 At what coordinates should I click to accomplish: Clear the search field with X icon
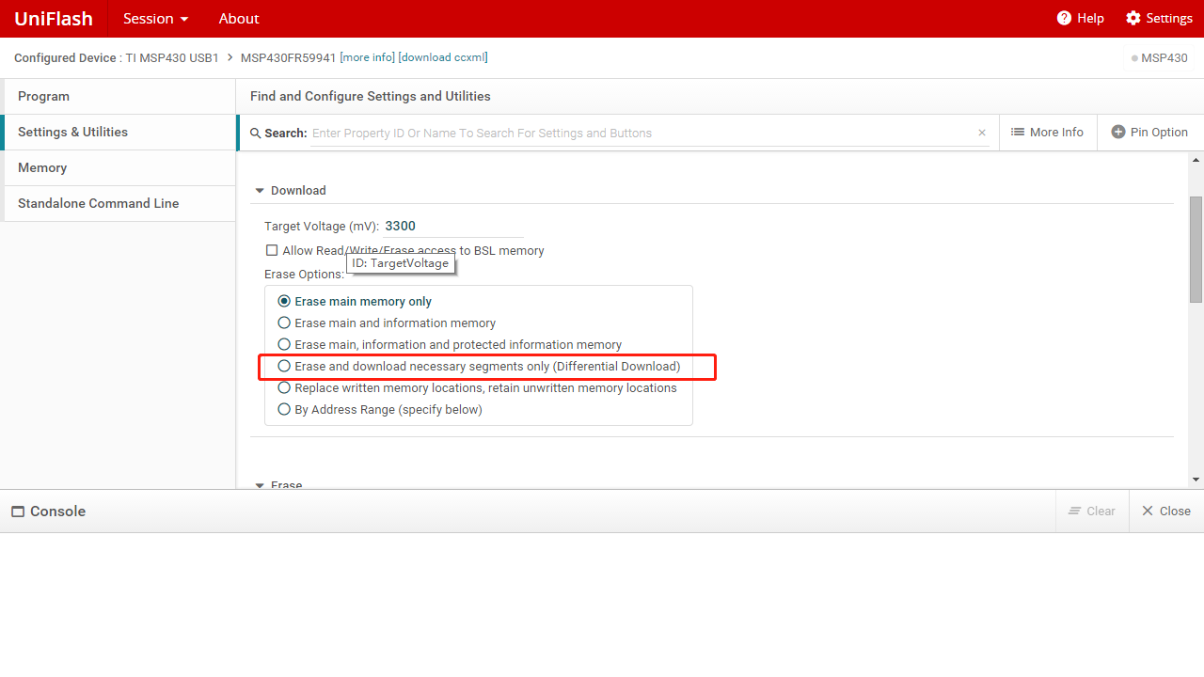point(982,134)
